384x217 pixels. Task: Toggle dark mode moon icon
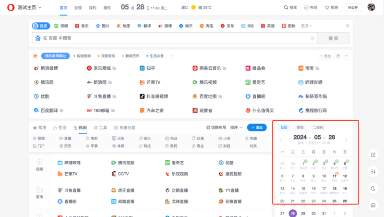373,188
